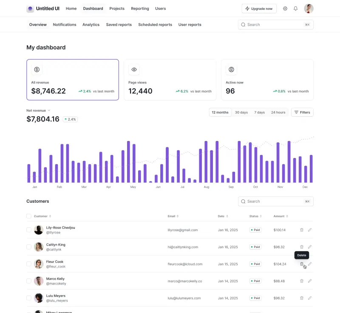
Task: Switch to the Notifications tab
Action: click(64, 24)
